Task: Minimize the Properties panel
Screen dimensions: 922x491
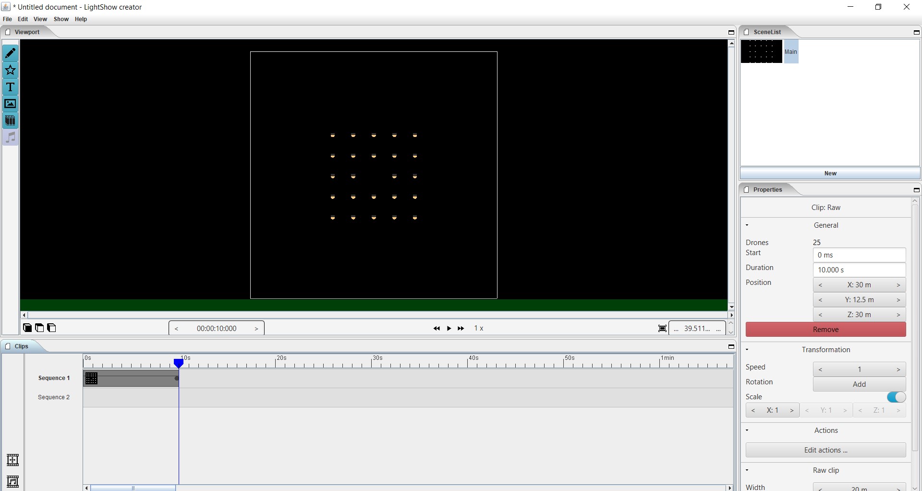Action: coord(916,190)
